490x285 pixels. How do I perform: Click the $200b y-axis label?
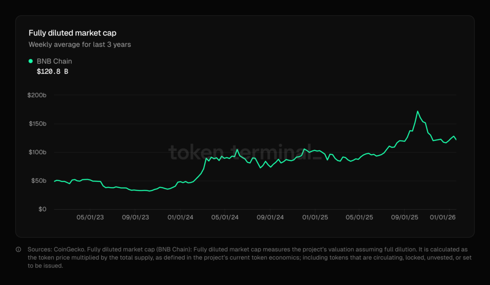point(37,95)
